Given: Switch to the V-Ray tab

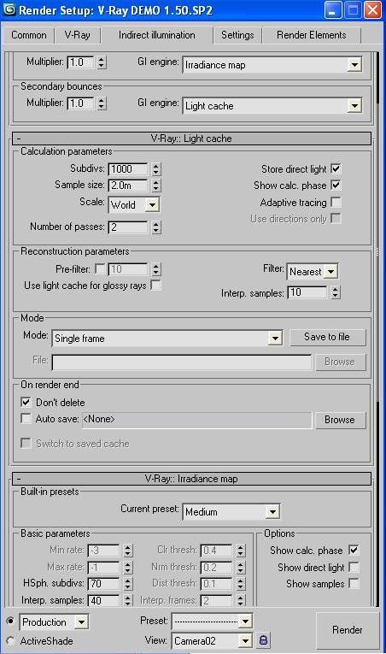Looking at the screenshot, I should (x=78, y=35).
